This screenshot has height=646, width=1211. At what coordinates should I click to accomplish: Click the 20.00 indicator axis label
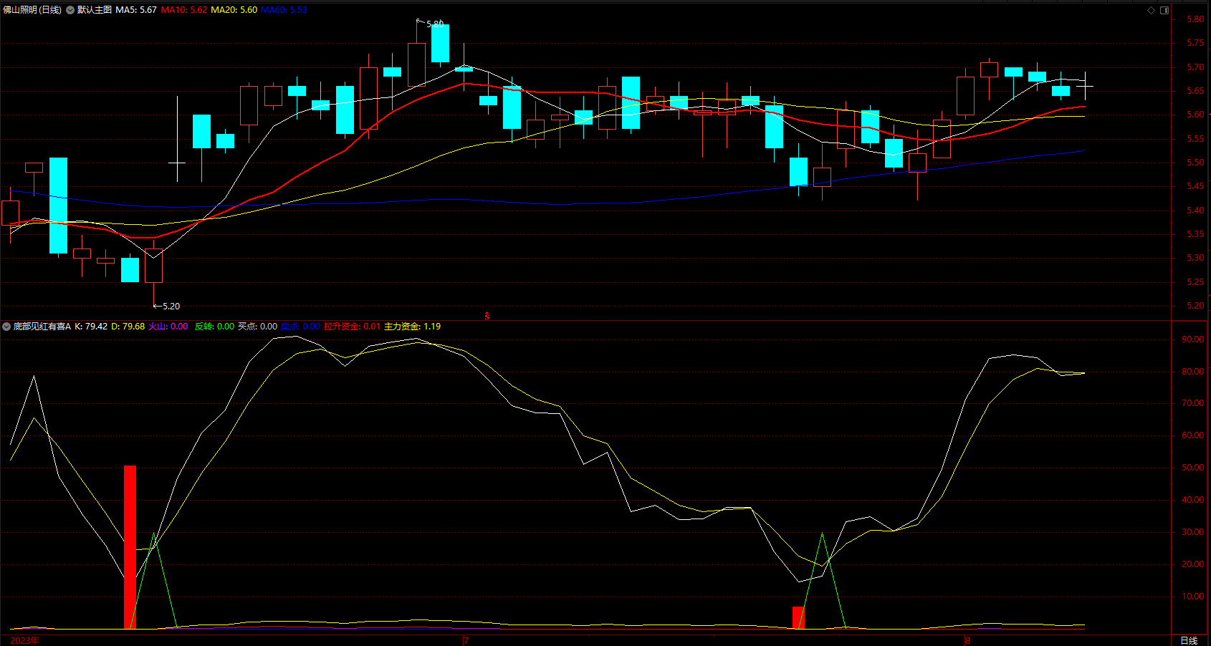tap(1193, 564)
